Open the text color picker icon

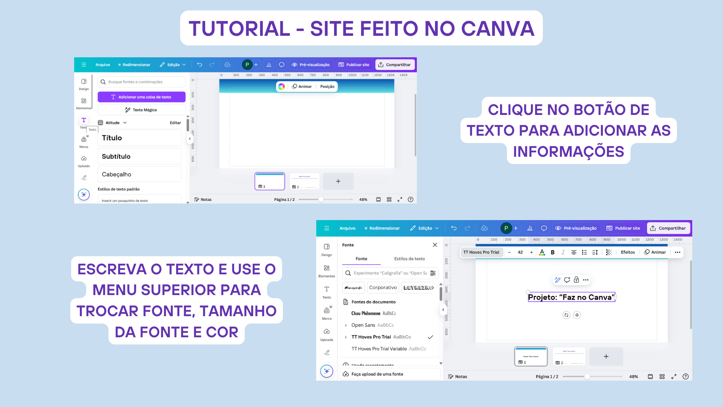pos(542,252)
